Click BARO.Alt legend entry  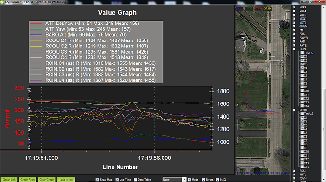(x=78, y=35)
